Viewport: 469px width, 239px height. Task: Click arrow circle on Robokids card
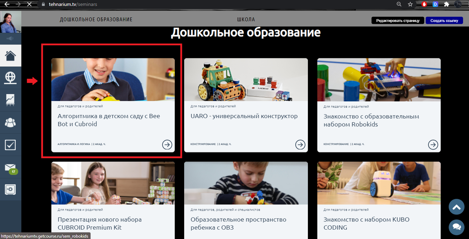click(x=433, y=145)
